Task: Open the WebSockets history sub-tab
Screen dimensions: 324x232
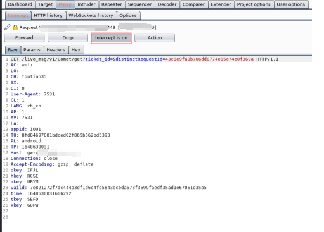Action: click(x=91, y=16)
